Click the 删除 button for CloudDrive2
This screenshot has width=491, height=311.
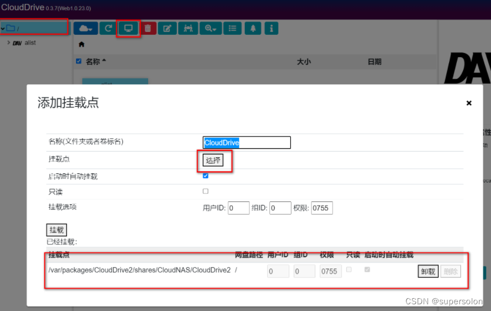coord(451,271)
